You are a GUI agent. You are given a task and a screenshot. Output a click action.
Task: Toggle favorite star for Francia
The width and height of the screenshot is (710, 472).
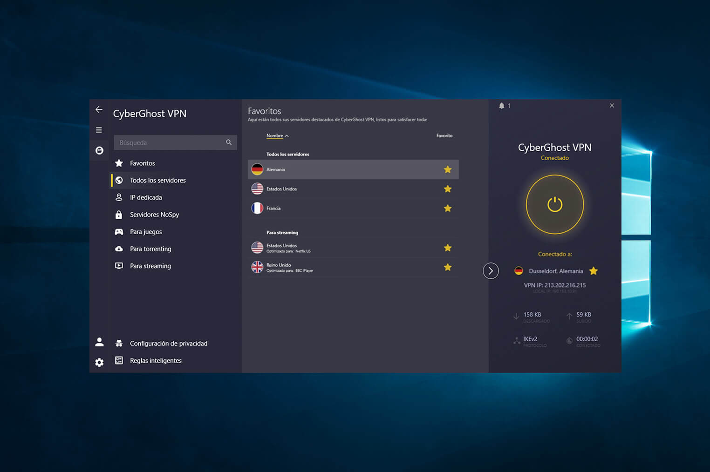(448, 209)
